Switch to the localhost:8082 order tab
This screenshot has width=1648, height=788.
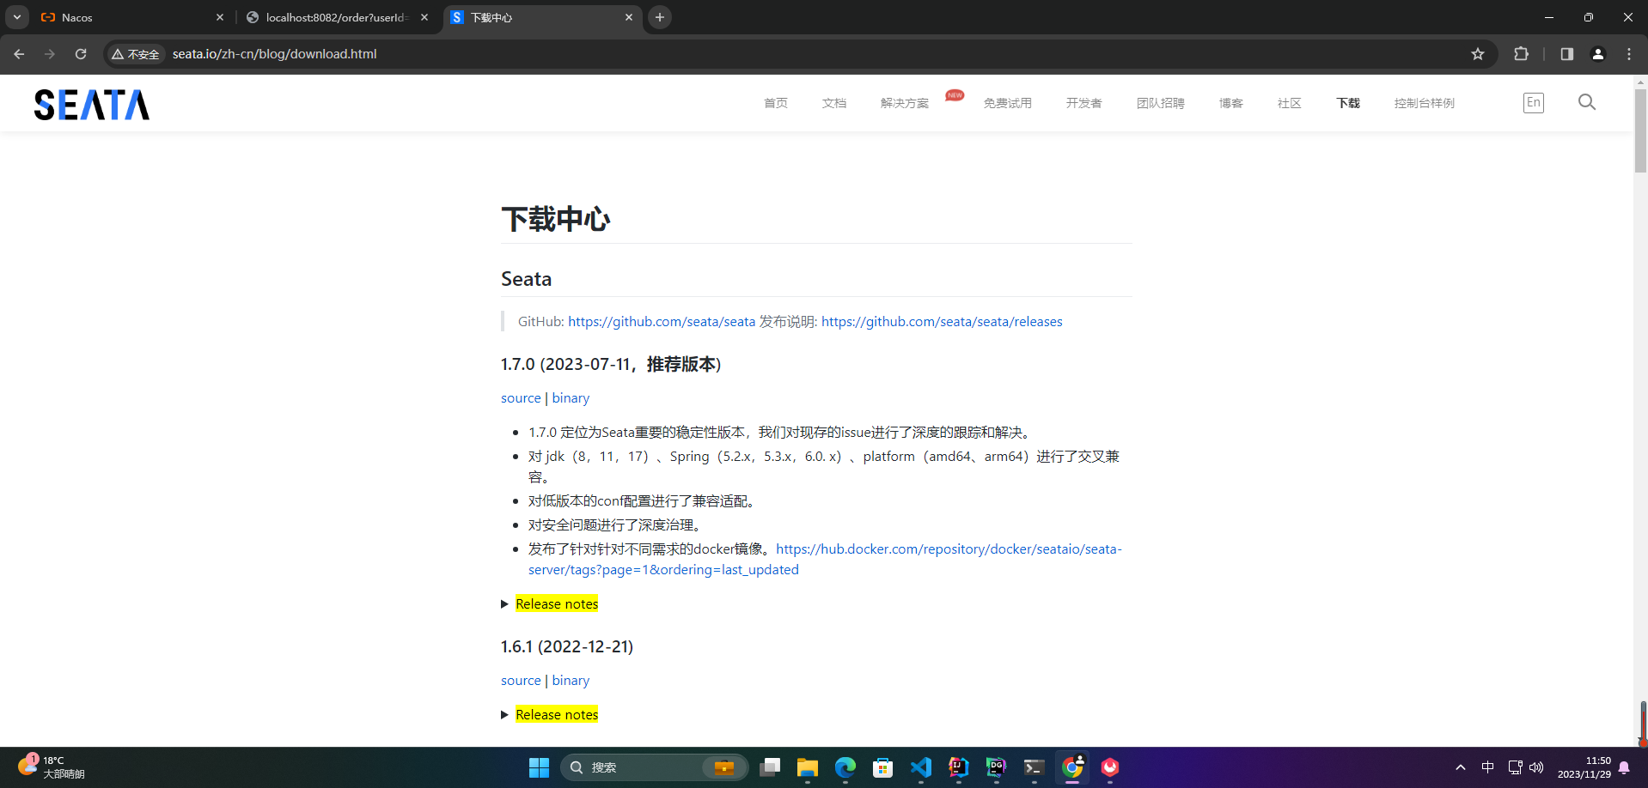[337, 17]
